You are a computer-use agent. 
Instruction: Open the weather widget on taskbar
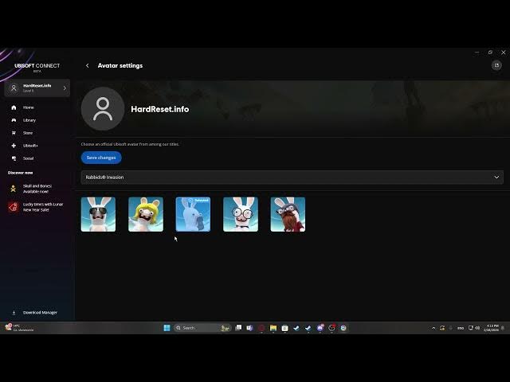19,328
